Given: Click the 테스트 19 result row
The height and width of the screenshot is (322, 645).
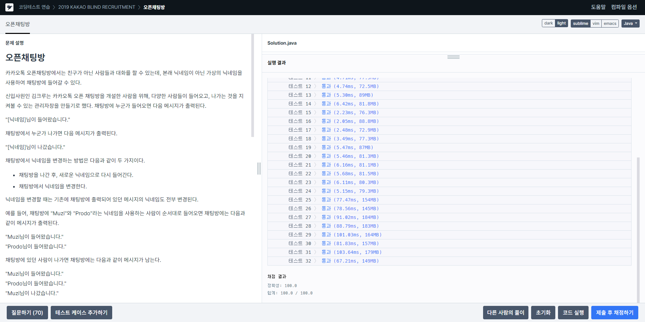Looking at the screenshot, I should pyautogui.click(x=449, y=147).
